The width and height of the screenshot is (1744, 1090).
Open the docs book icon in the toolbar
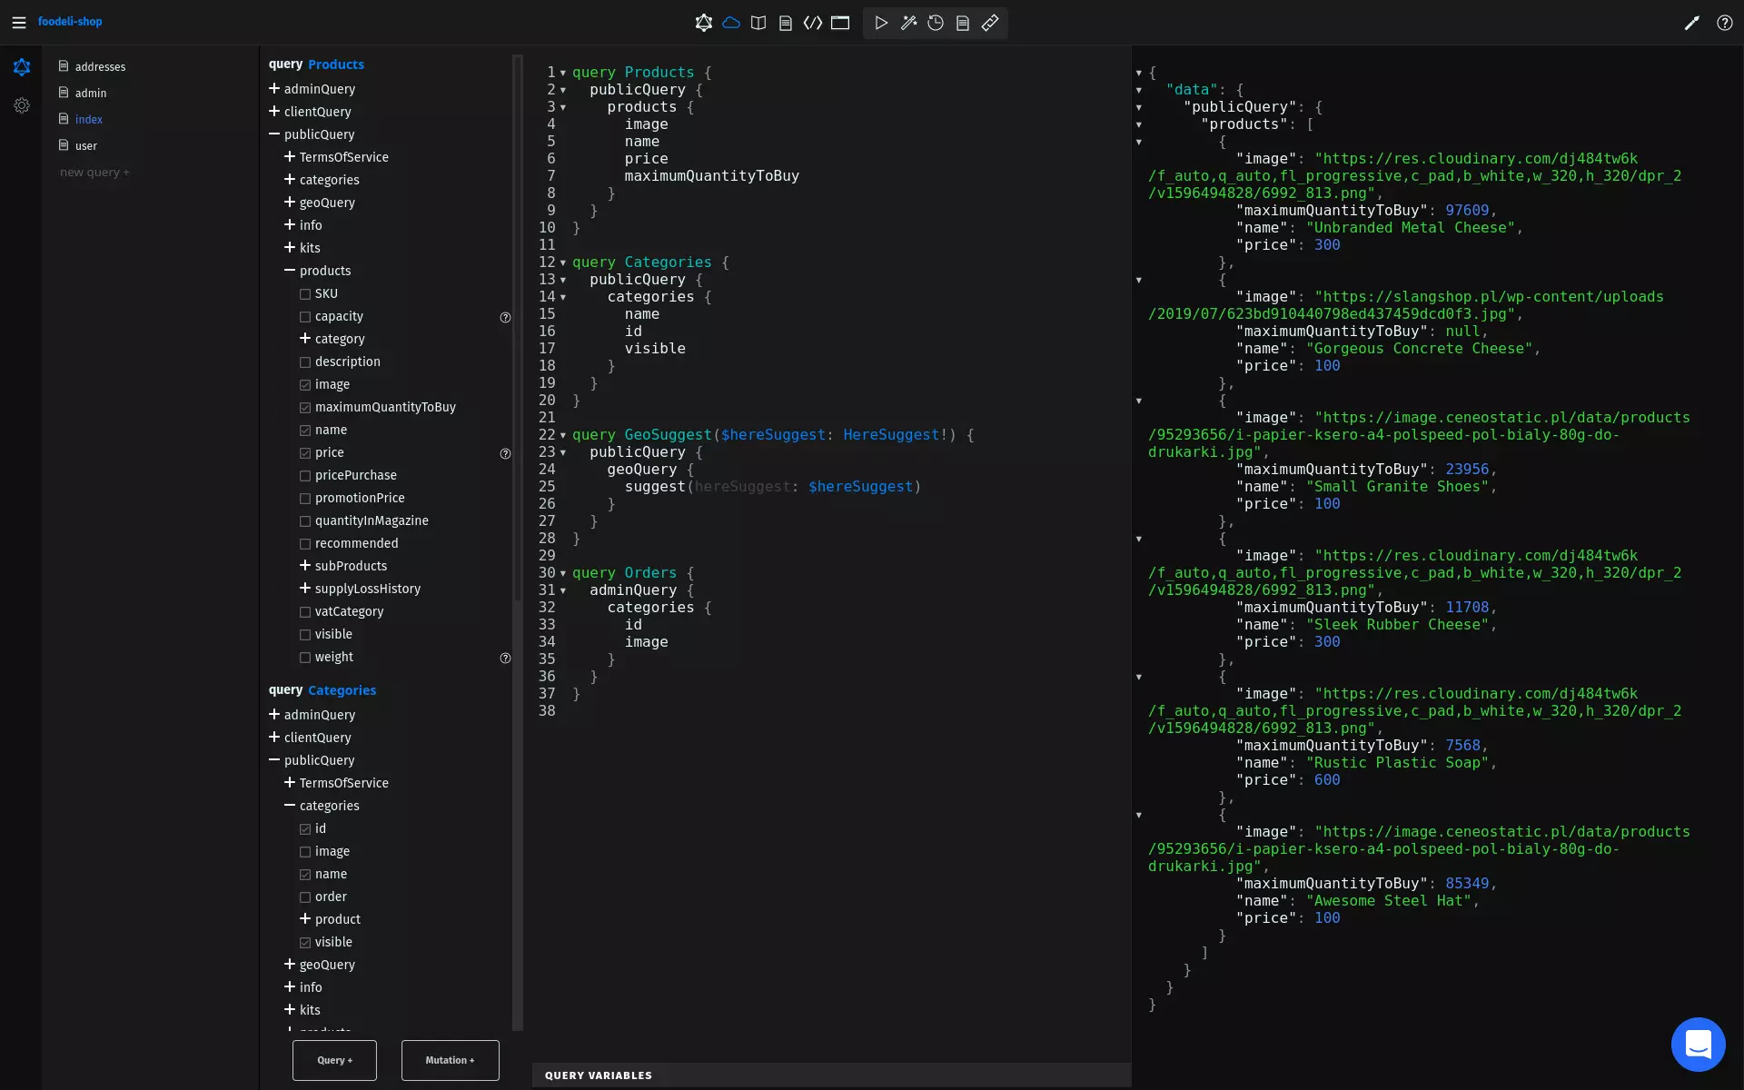(758, 23)
